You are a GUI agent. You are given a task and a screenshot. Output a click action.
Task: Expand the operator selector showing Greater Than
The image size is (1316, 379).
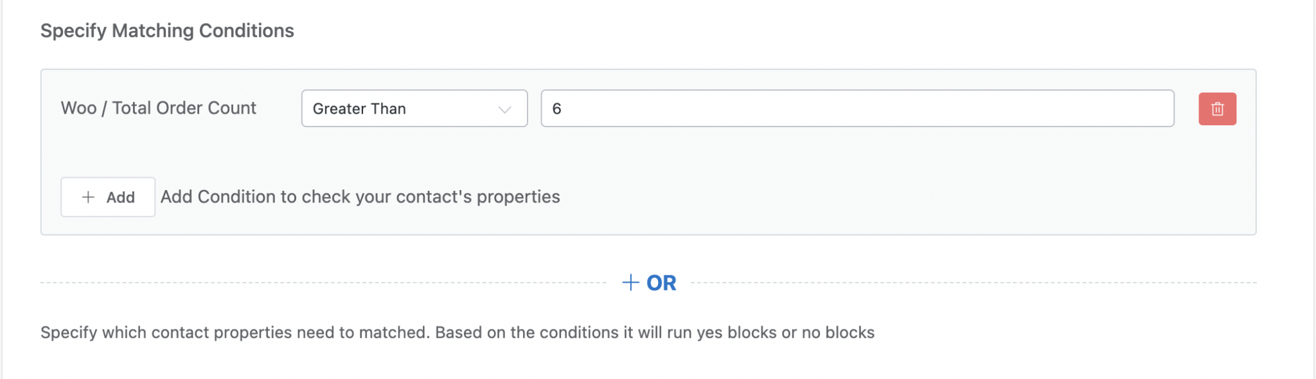coord(414,109)
